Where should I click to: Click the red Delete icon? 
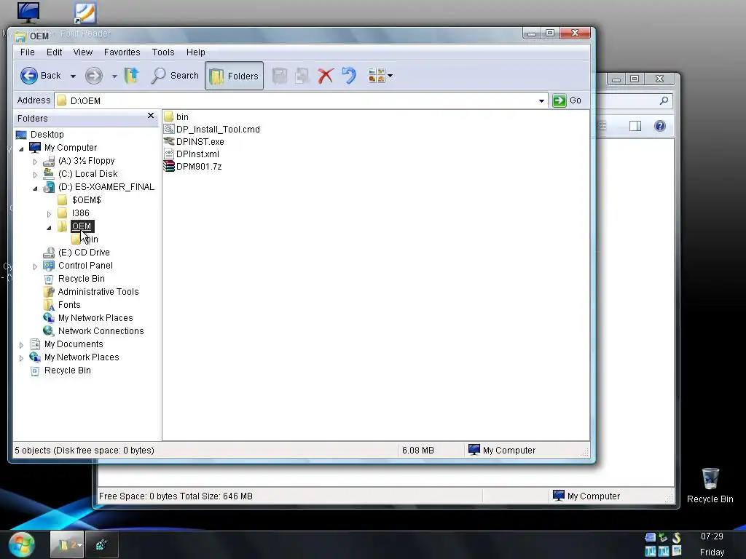[x=326, y=76]
